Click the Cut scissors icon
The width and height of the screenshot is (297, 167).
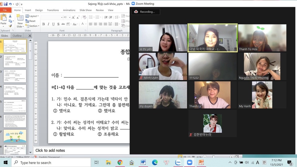point(10,16)
